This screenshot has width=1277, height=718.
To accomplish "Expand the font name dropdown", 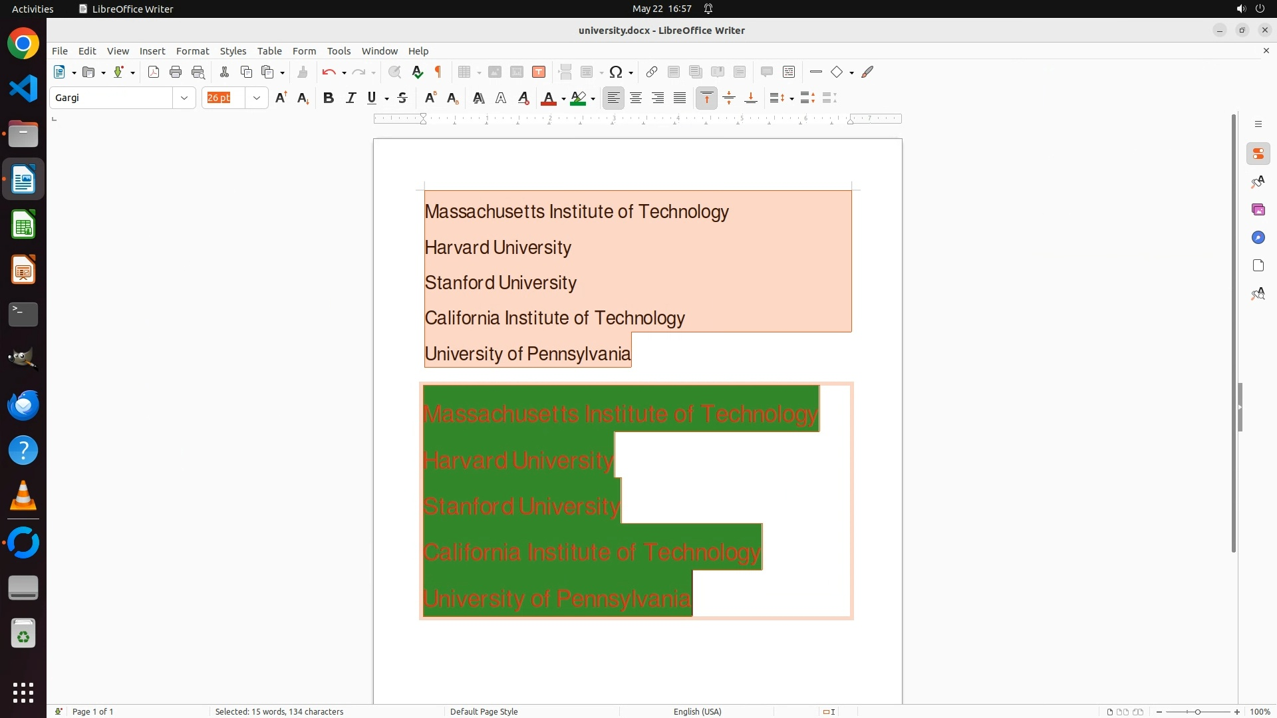I will [x=184, y=98].
